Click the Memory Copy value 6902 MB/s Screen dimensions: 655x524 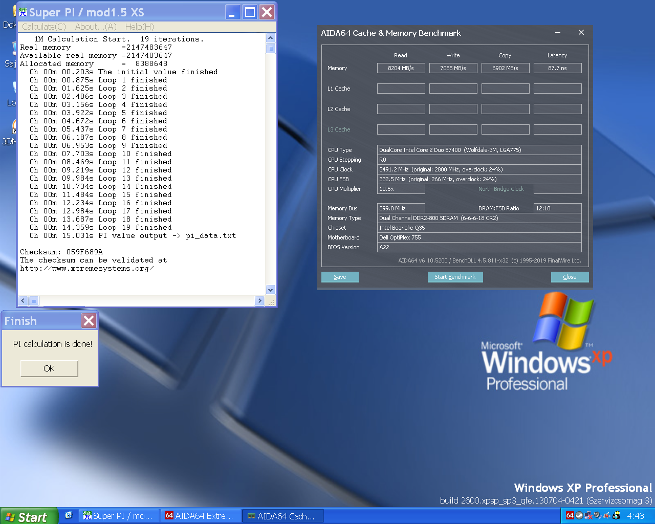pos(505,68)
